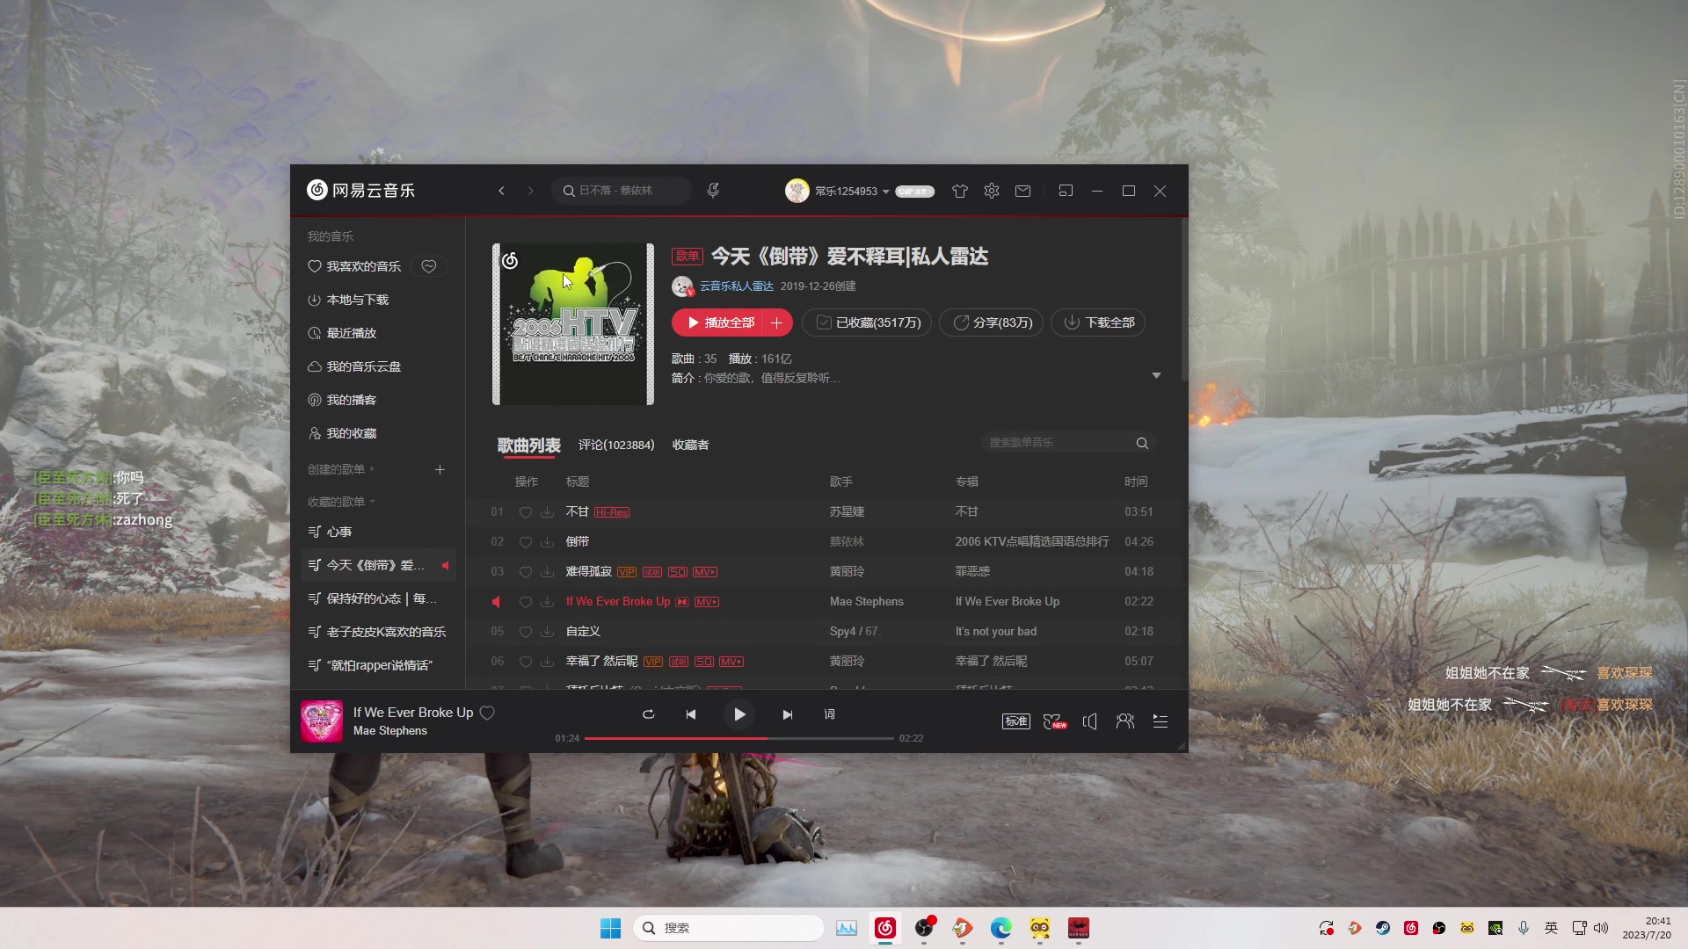The height and width of the screenshot is (949, 1688).
Task: Open Microsoft Edge from taskbar
Action: pyautogui.click(x=1001, y=928)
